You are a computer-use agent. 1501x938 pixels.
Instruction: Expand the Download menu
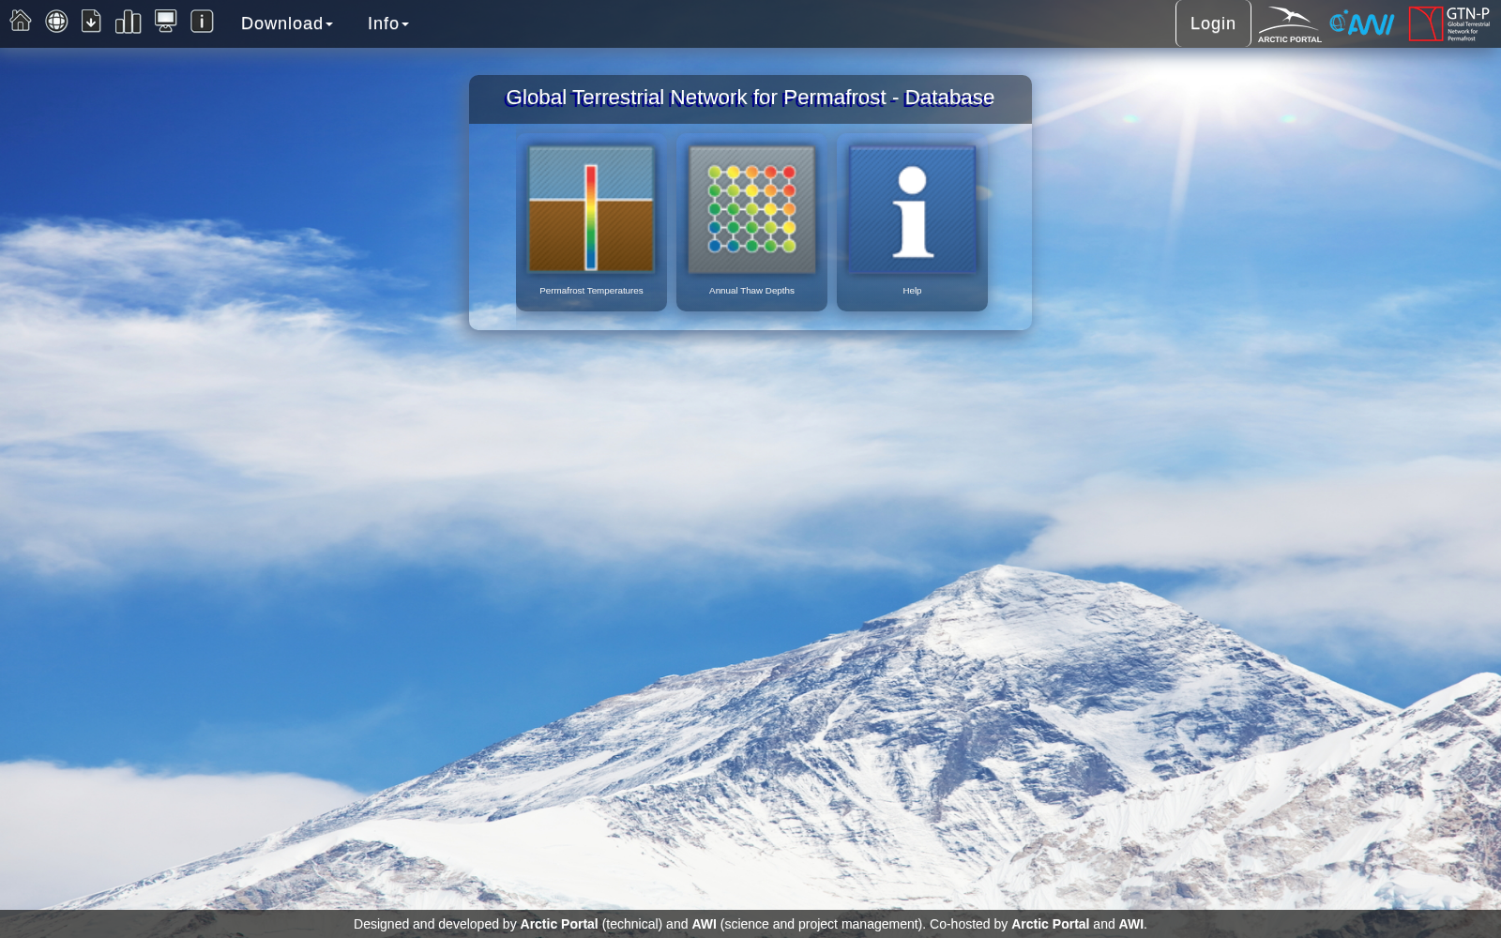[x=287, y=23]
